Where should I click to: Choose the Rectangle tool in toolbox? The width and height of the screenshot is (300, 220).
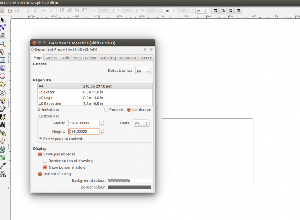(x=2, y=60)
